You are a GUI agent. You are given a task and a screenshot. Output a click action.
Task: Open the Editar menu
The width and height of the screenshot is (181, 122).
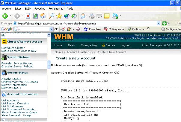[x=18, y=9]
